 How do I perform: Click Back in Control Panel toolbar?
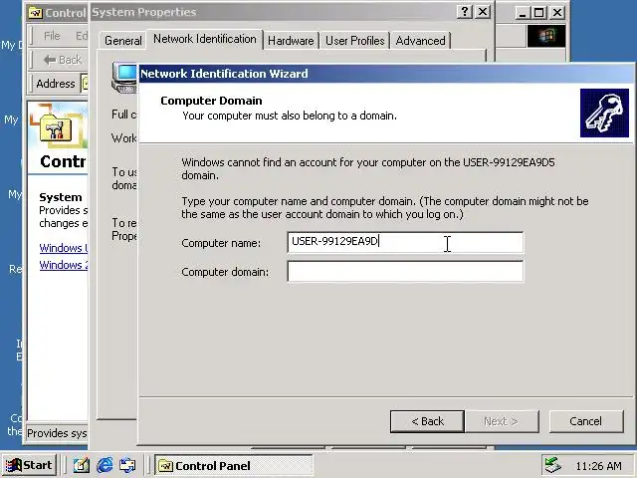coord(62,60)
